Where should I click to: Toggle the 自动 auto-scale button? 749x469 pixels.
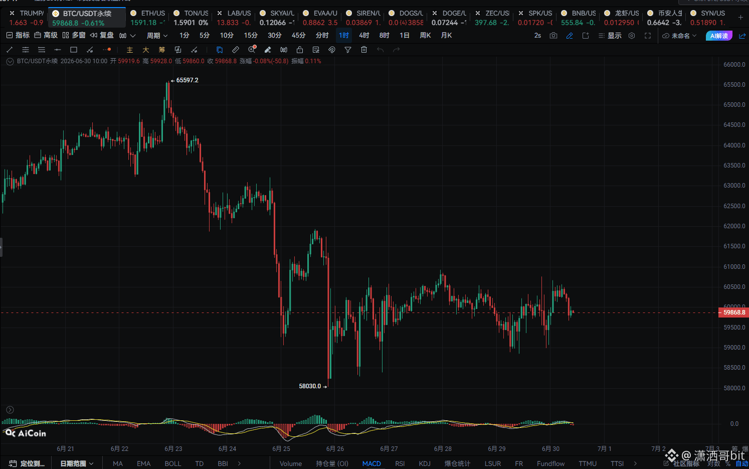(742, 463)
